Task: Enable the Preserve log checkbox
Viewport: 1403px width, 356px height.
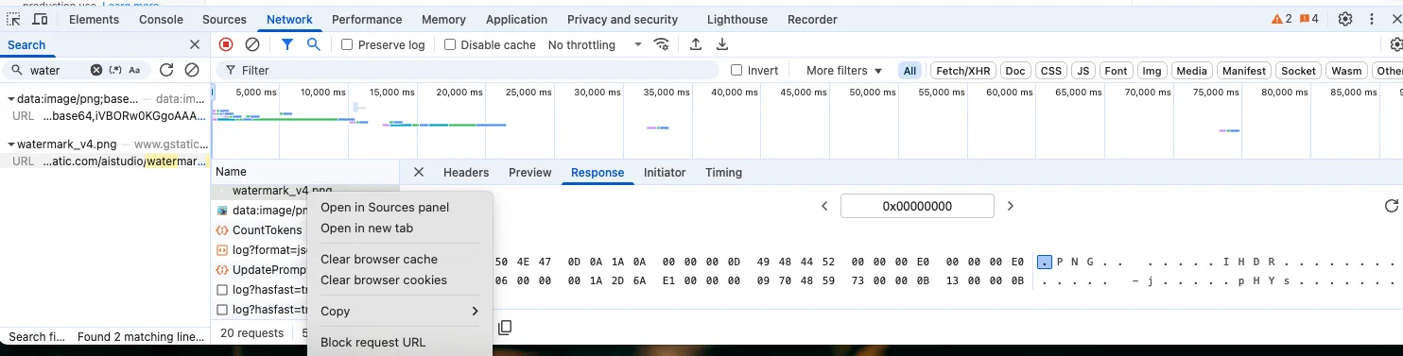Action: pyautogui.click(x=347, y=44)
